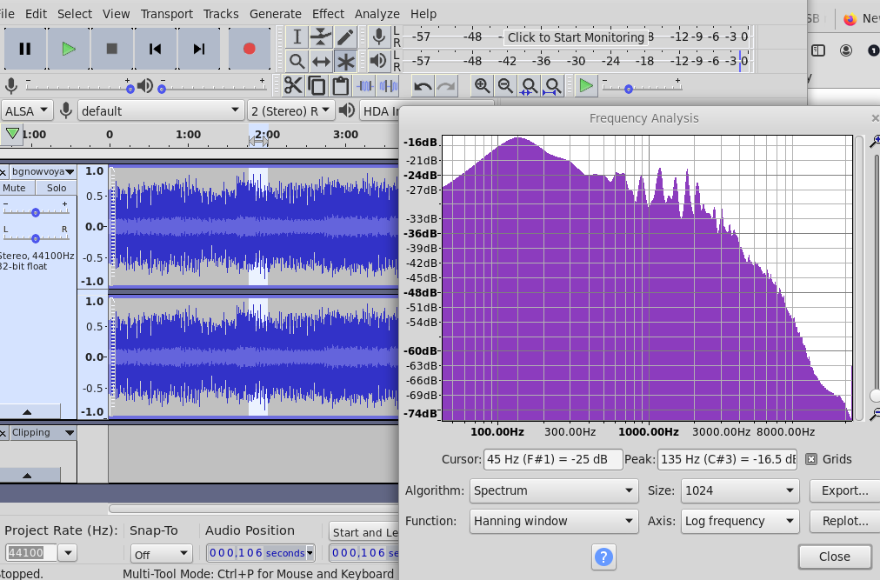Open the Edit menu
Viewport: 880px width, 580px height.
point(36,13)
